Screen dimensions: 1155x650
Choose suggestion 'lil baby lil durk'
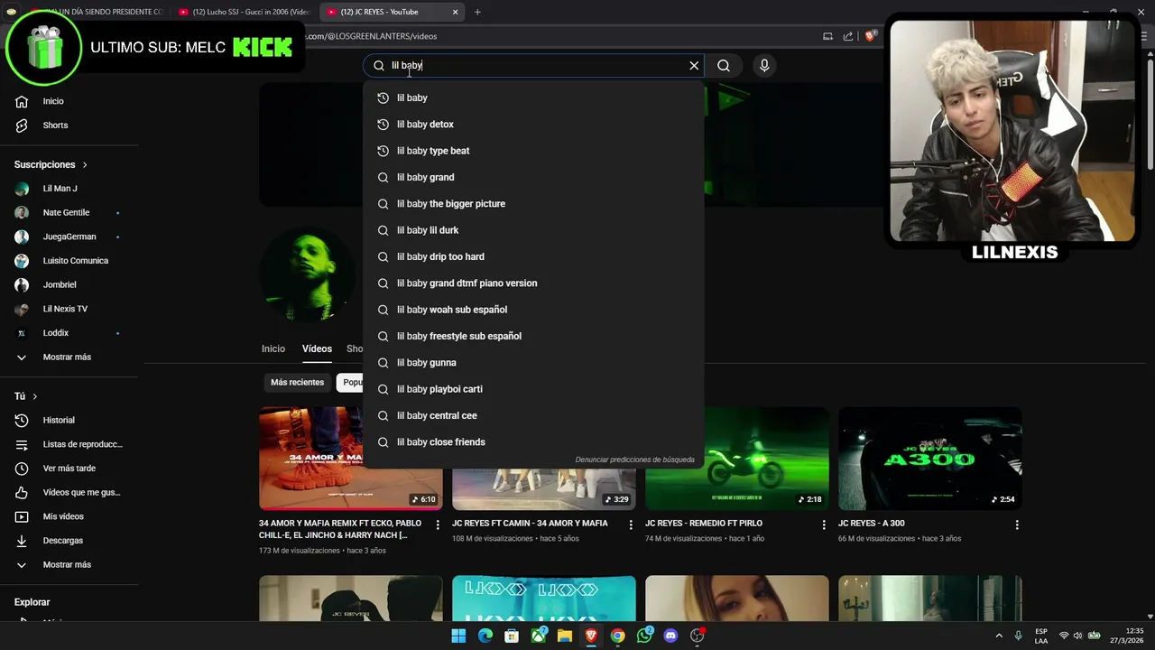pyautogui.click(x=533, y=230)
